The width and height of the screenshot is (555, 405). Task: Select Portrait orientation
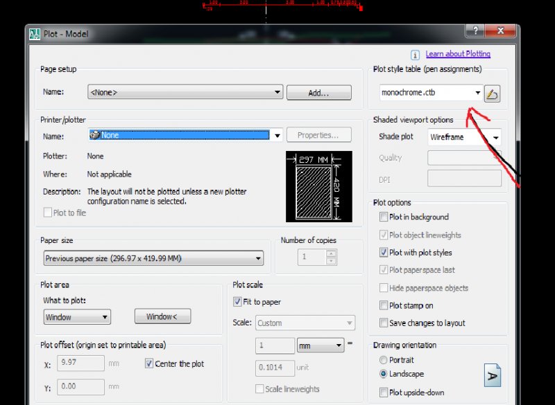click(384, 360)
